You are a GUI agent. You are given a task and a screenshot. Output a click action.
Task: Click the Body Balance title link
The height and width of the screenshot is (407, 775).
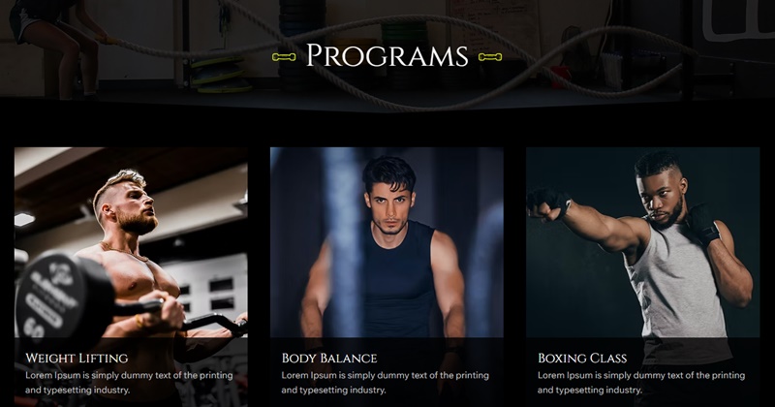point(329,358)
